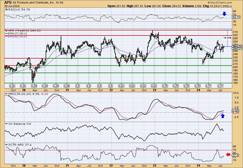Click the 150 price axis label
243x168 pixels.
235,83
